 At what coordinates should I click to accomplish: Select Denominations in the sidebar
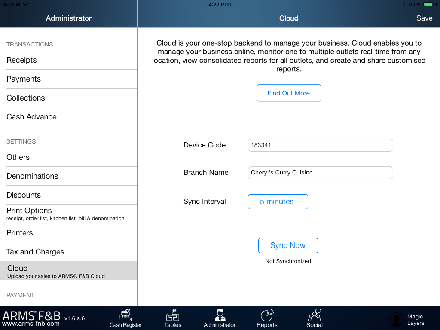(x=69, y=176)
